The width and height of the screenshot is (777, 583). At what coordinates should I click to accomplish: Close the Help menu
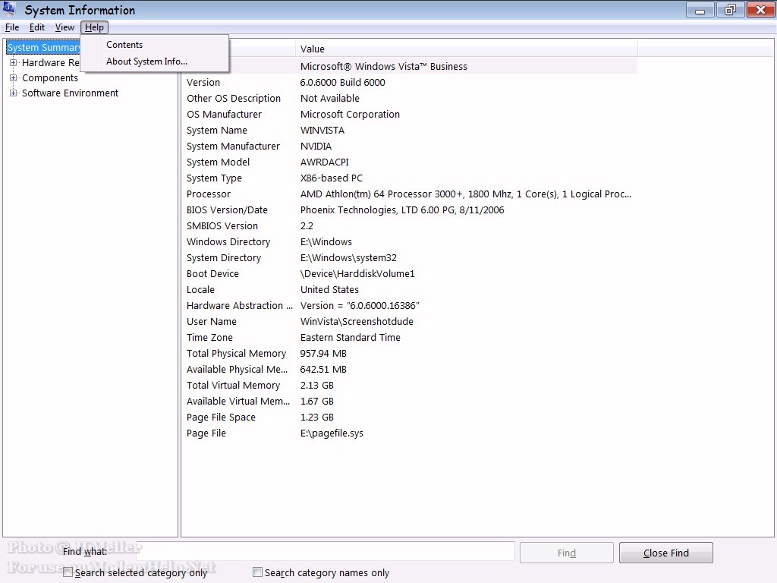coord(94,27)
